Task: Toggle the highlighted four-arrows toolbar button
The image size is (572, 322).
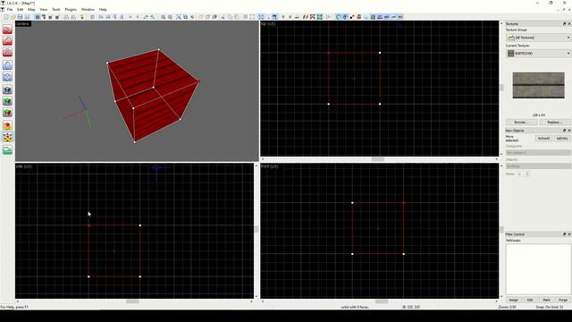Action: coord(261,17)
